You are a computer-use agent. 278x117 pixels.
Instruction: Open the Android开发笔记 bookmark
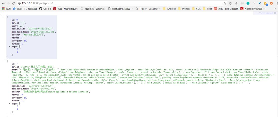(x=253, y=9)
